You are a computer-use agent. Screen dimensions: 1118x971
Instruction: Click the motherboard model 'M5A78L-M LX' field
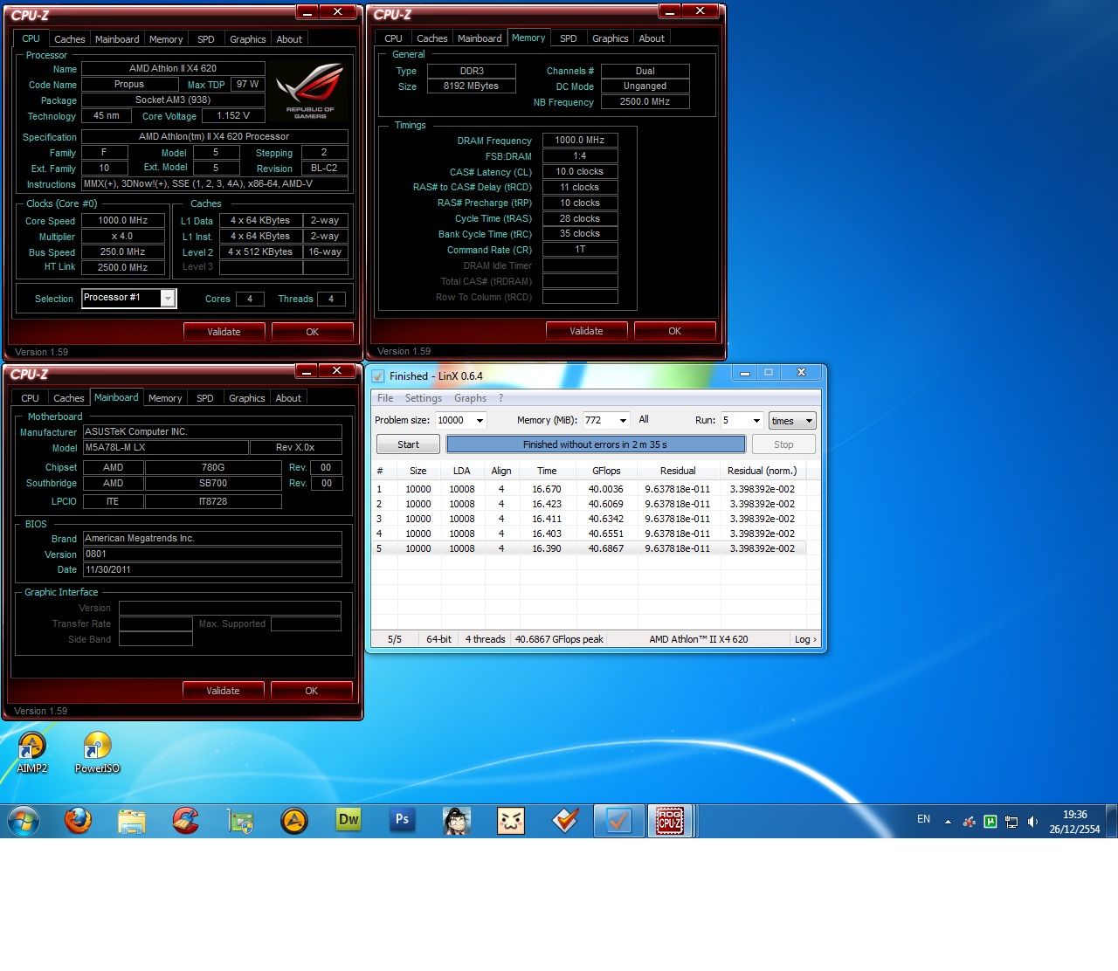point(166,447)
